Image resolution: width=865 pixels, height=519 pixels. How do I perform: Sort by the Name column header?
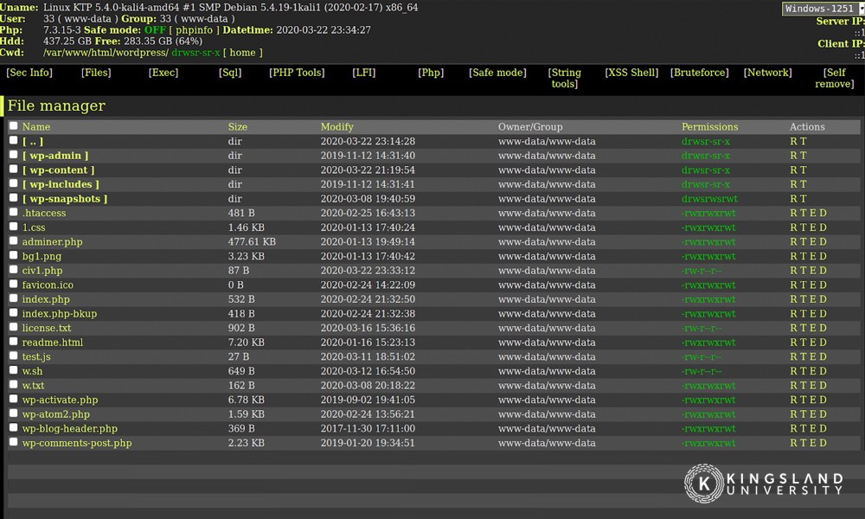coord(35,127)
